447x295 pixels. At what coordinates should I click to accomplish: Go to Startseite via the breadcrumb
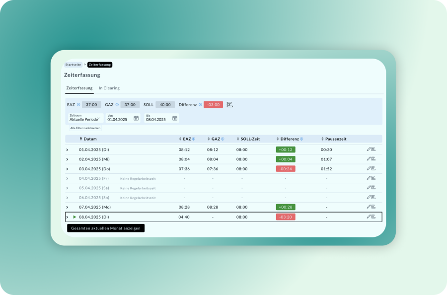[73, 65]
